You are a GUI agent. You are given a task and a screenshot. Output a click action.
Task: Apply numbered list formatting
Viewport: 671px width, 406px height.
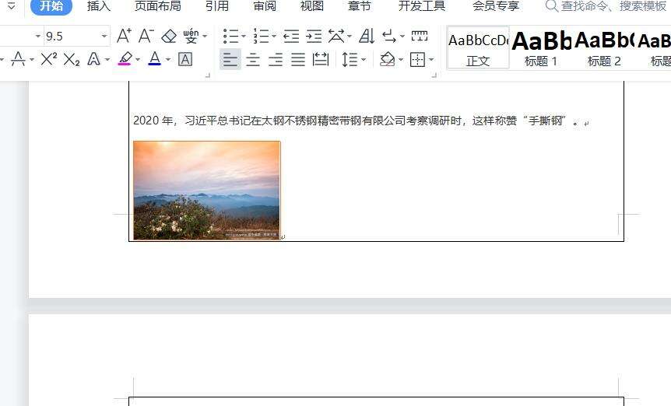261,37
